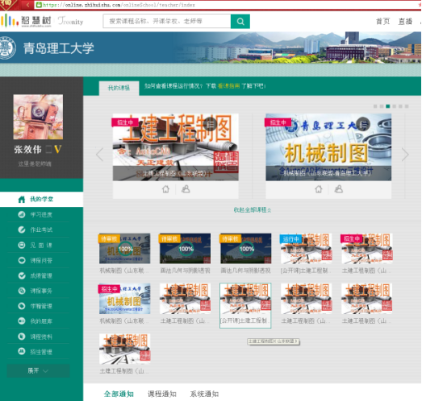Expand sidebar menu with 展开 button
This screenshot has height=401, width=422.
click(x=38, y=371)
